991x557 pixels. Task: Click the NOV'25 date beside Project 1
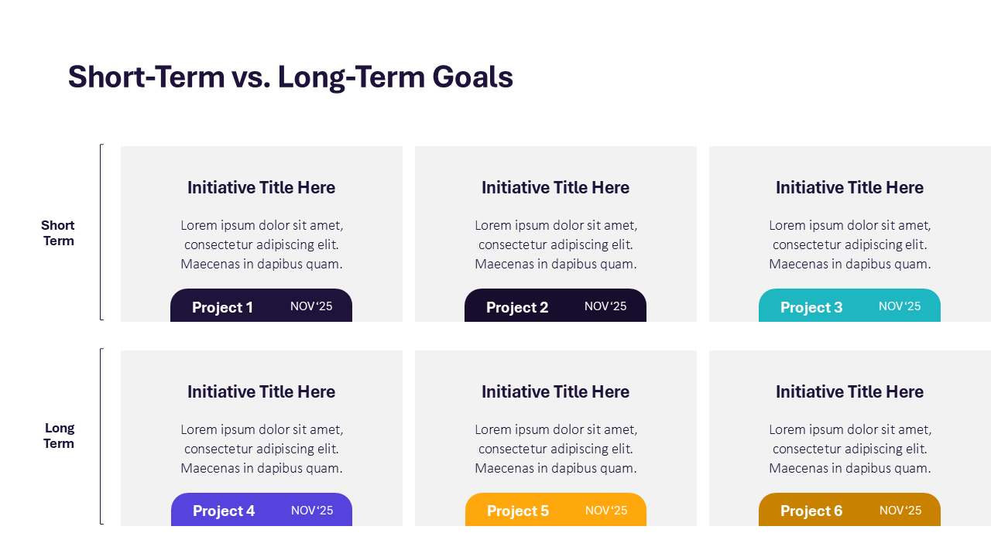pos(311,306)
